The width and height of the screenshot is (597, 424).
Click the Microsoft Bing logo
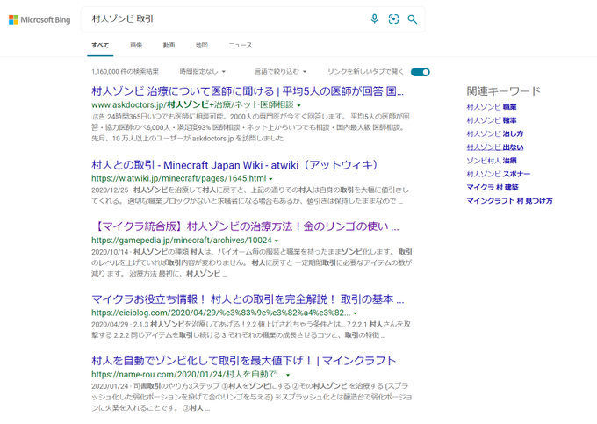point(40,19)
